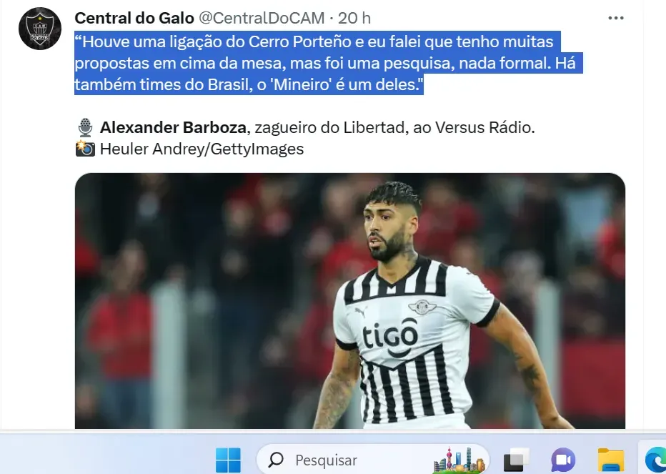Open the player photo in the tweet
Image resolution: width=666 pixels, height=474 pixels.
(x=350, y=300)
